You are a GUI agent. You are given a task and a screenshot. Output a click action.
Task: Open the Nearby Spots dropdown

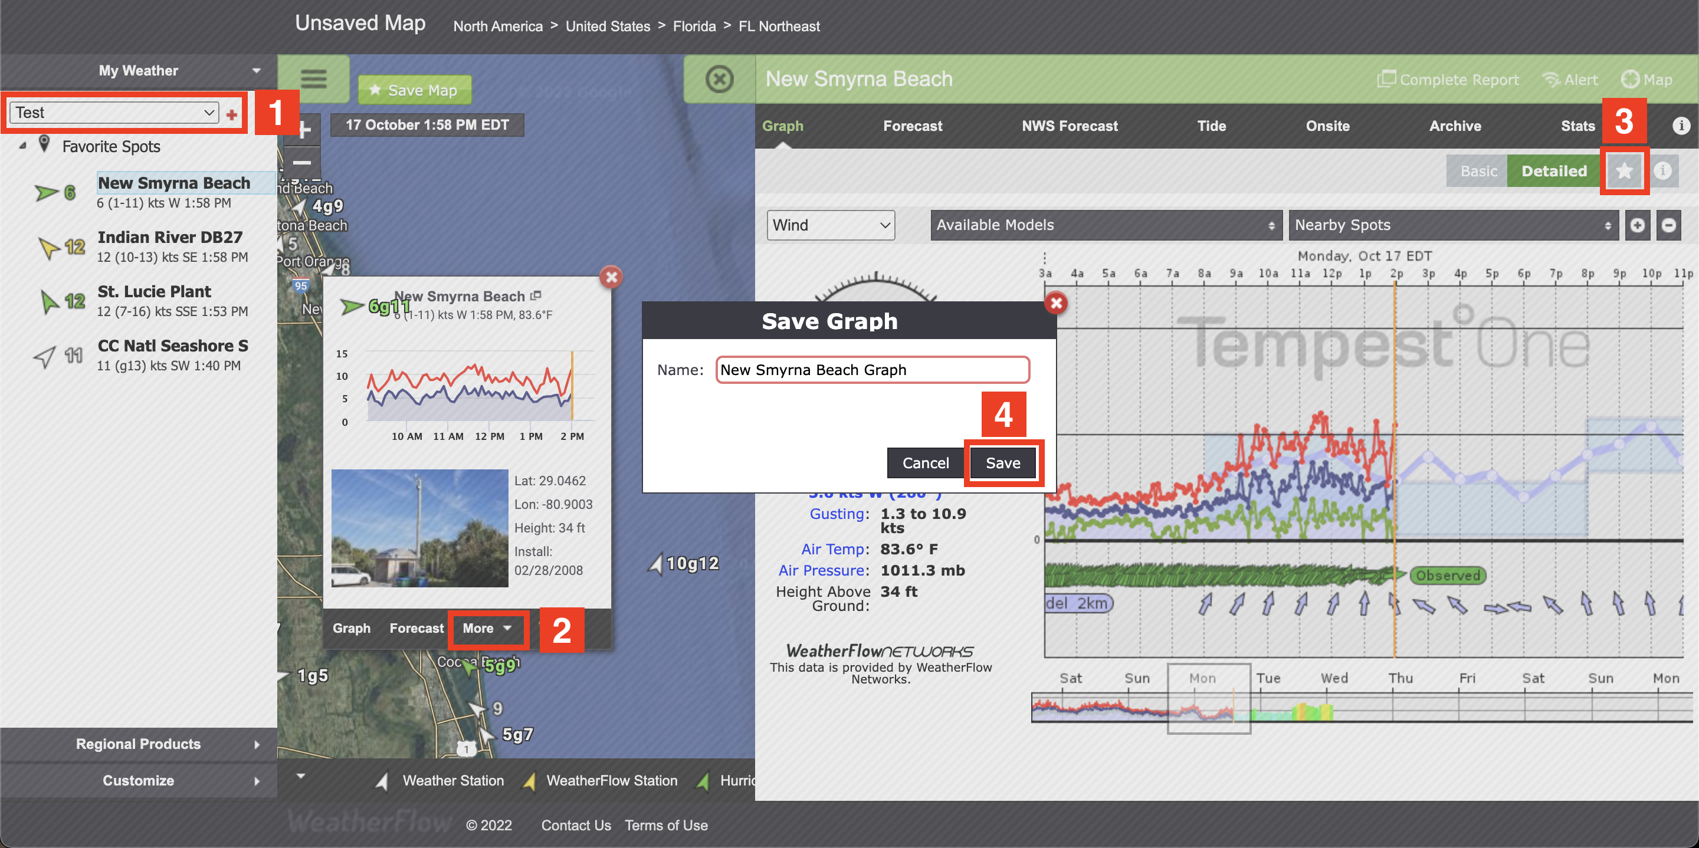(x=1454, y=225)
